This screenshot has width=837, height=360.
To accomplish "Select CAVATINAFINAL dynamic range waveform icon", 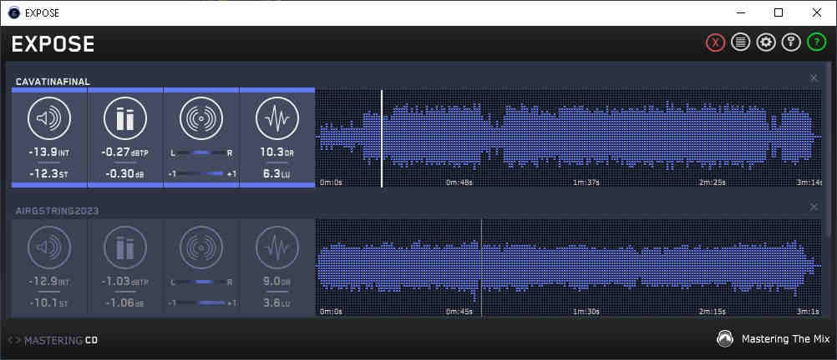I will coord(277,119).
